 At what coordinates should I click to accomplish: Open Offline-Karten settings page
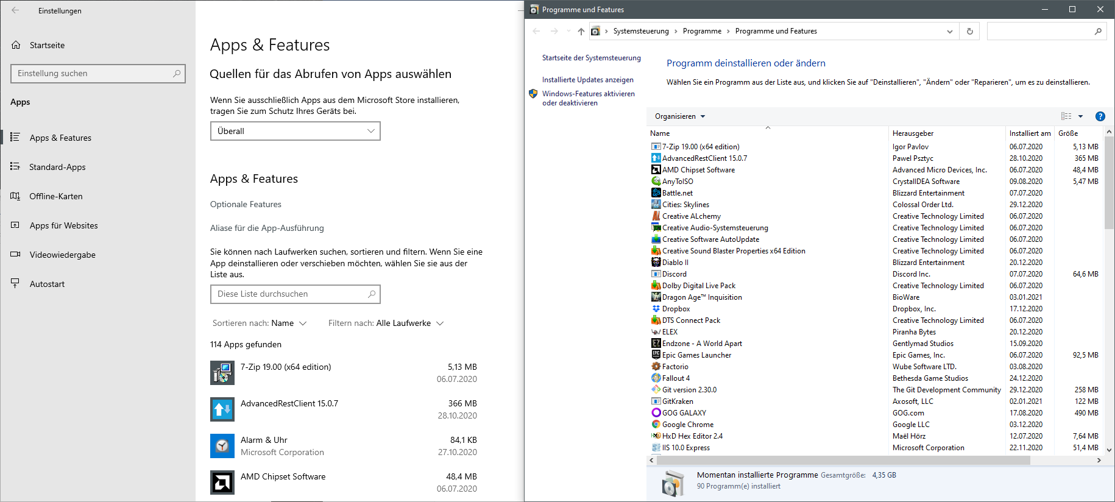(x=56, y=196)
